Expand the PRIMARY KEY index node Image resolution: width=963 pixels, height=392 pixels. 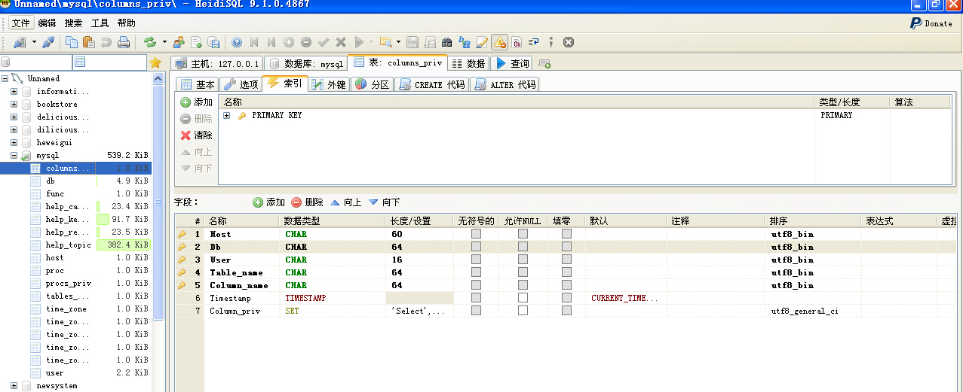coord(227,115)
